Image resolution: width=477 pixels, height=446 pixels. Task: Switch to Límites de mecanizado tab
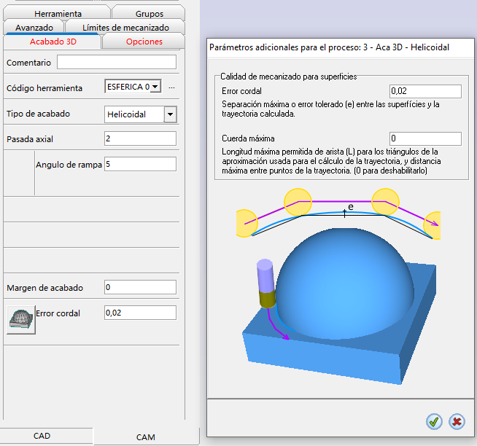coord(125,27)
